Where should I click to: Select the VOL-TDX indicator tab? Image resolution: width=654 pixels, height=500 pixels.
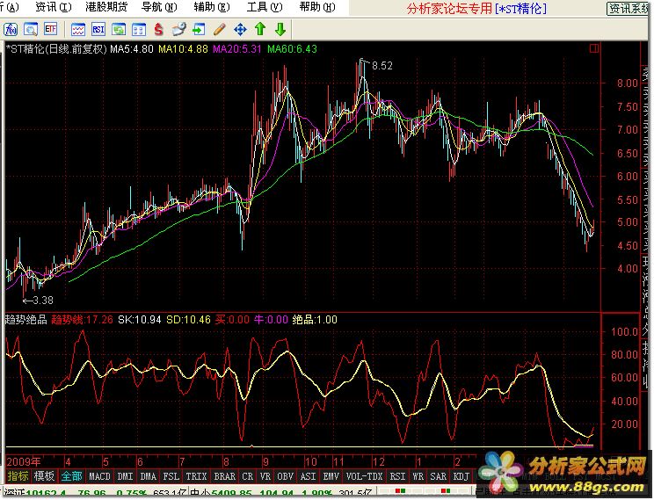[364, 475]
